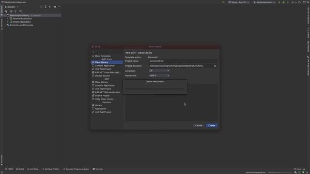
Task: Open the Debug | Any CPU configuration dropdown
Action: (239, 2)
